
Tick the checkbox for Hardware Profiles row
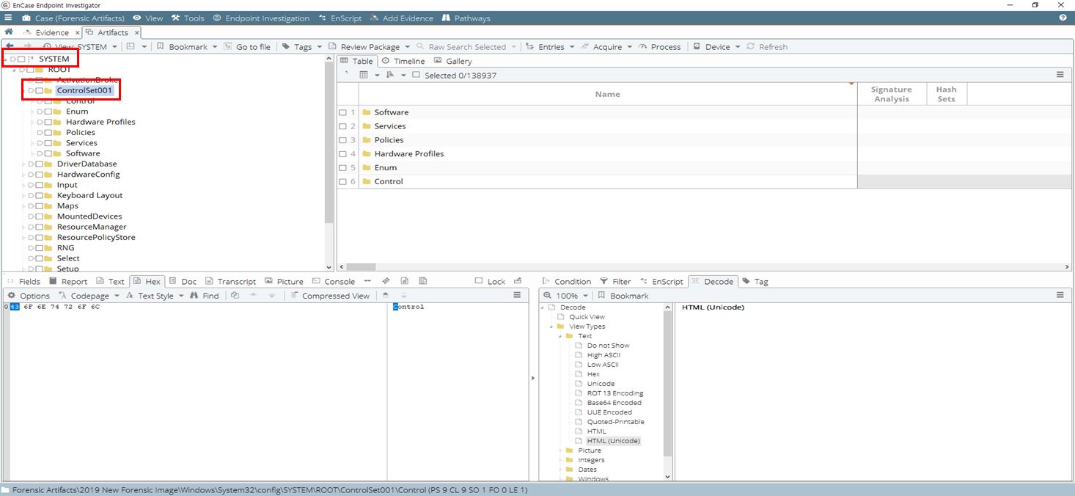[x=342, y=154]
